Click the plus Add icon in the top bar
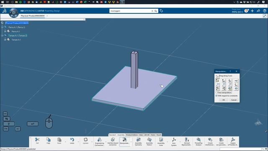 click(252, 11)
